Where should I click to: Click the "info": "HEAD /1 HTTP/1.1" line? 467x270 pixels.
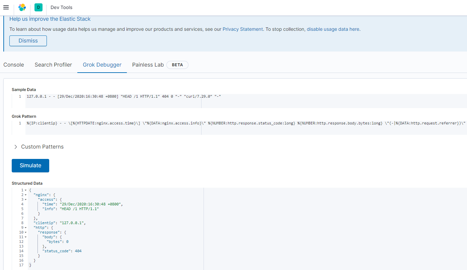71,209
